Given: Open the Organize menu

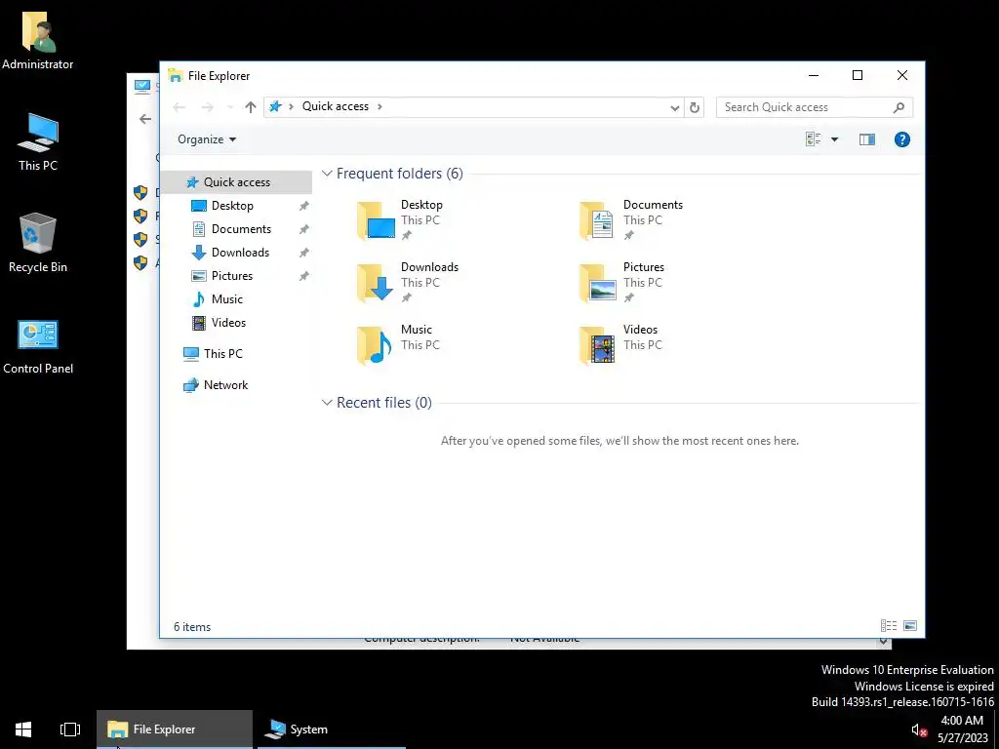Looking at the screenshot, I should 207,139.
